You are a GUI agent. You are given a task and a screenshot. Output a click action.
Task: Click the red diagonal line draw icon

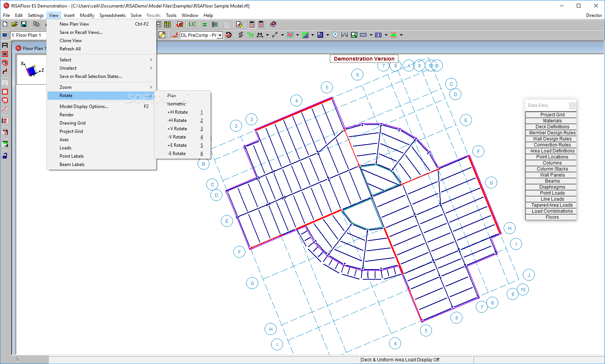(5, 109)
